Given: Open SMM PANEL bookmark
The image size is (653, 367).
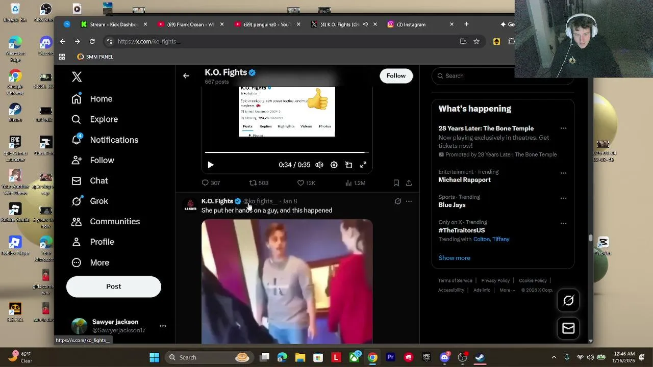Looking at the screenshot, I should pos(95,57).
